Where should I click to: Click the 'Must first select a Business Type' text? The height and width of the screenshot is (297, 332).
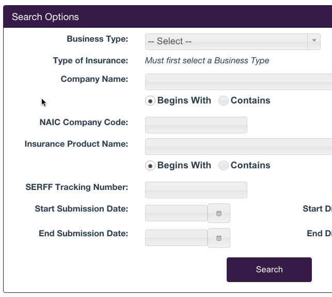pos(207,61)
